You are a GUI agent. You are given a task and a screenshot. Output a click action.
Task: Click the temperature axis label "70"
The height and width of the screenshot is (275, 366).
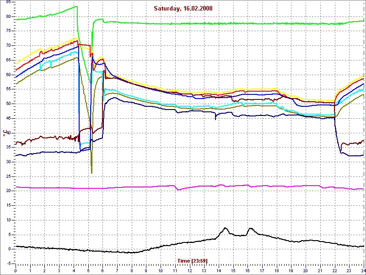tap(8, 45)
